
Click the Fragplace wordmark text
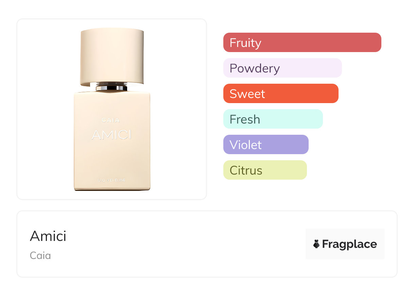(349, 244)
